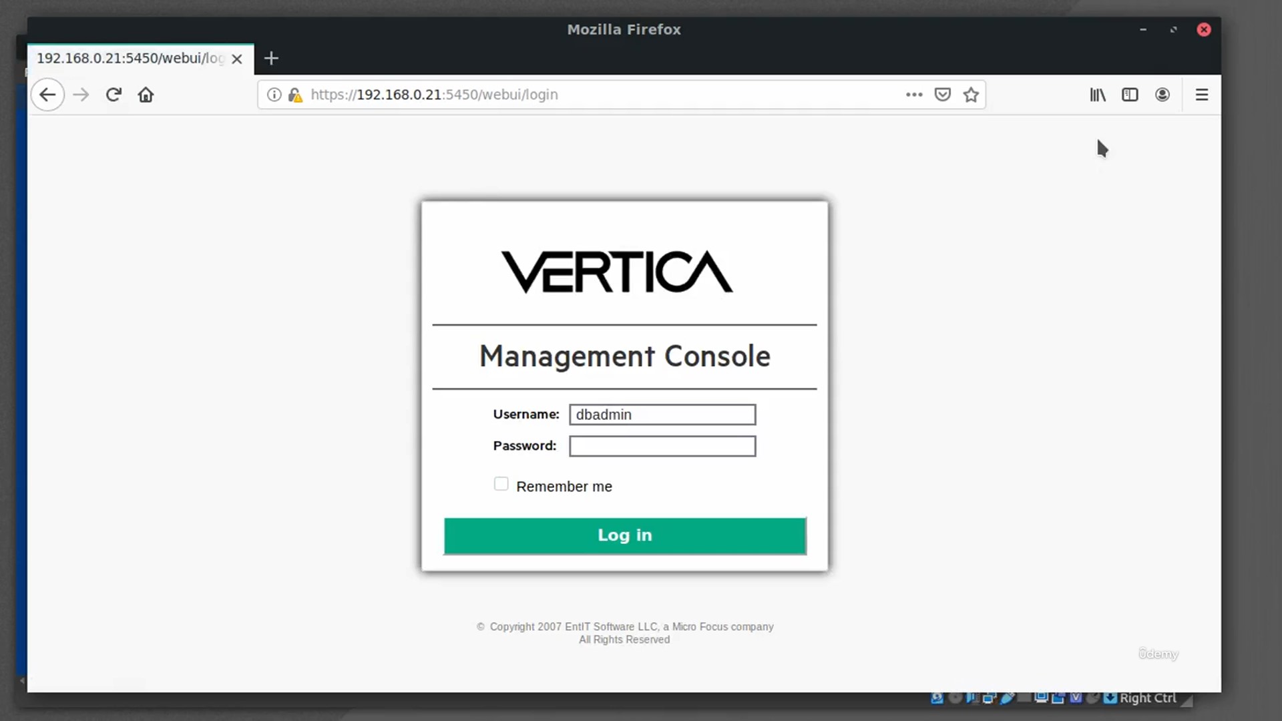Restore the Firefox window size button
Viewport: 1282px width, 721px height.
tap(1173, 29)
